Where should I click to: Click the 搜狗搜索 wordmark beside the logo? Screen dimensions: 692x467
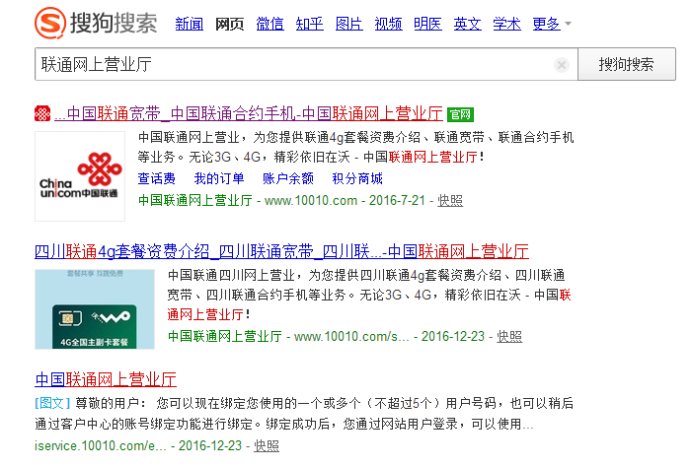pyautogui.click(x=114, y=23)
